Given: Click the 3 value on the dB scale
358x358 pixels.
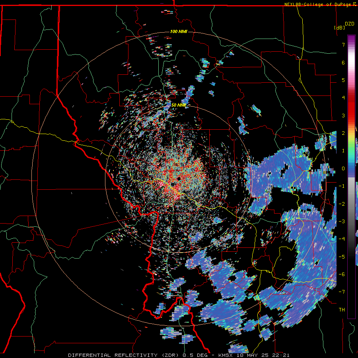Looking at the screenshot, I should (x=343, y=115).
